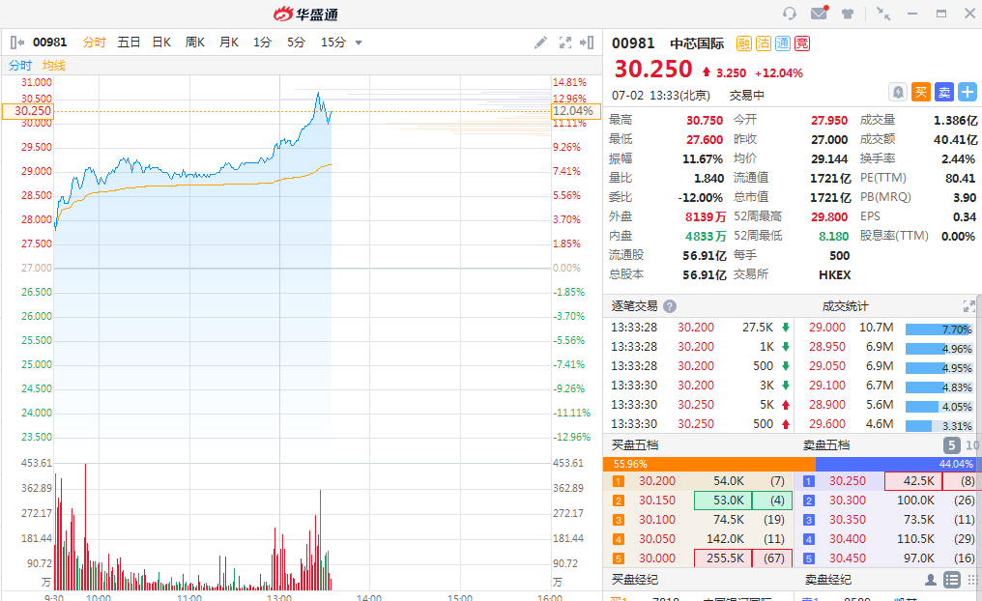Click the compact window mode arrows icon
Image resolution: width=982 pixels, height=601 pixels.
point(883,14)
